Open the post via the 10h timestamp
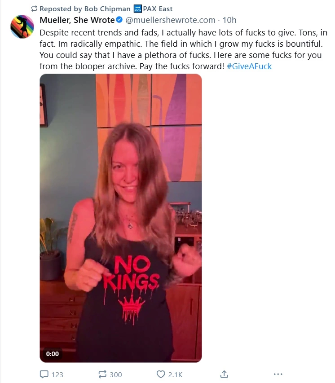This screenshot has width=335, height=383. coord(229,20)
